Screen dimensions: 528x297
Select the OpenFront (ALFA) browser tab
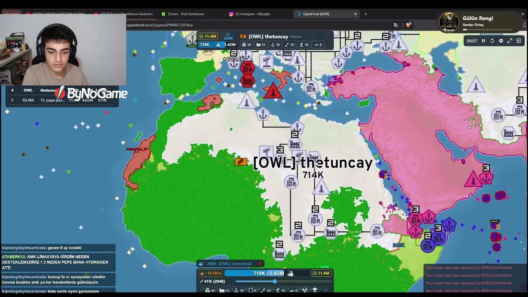tap(326, 14)
